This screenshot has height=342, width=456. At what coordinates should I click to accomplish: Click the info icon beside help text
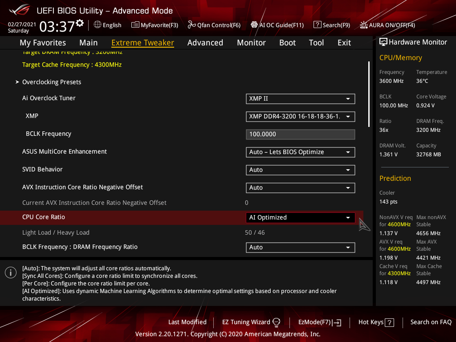pos(11,273)
